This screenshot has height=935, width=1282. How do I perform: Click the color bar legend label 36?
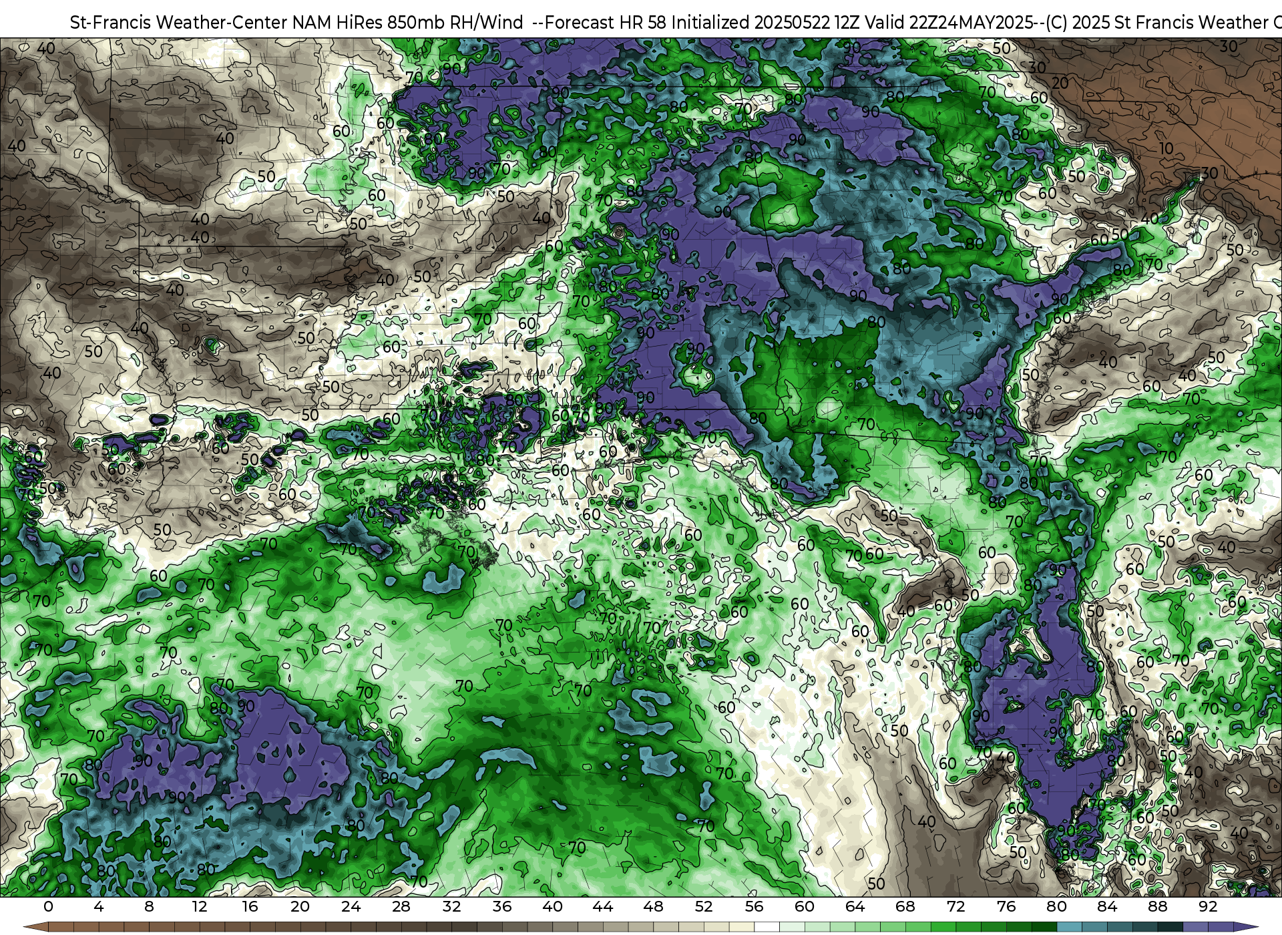coord(502,906)
